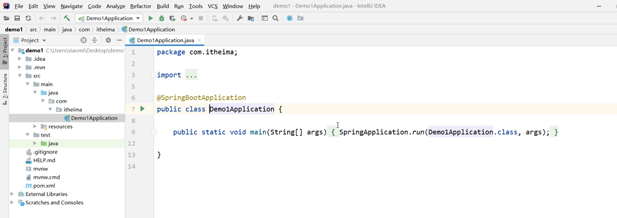Screen dimensions: 617x218
Task: Run main class from the line 7 gutter arrow
Action: click(143, 109)
